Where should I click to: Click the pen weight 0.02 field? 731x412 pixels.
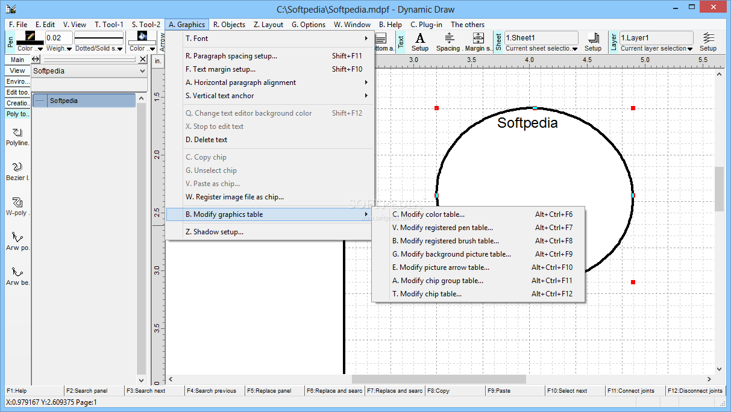pos(59,38)
